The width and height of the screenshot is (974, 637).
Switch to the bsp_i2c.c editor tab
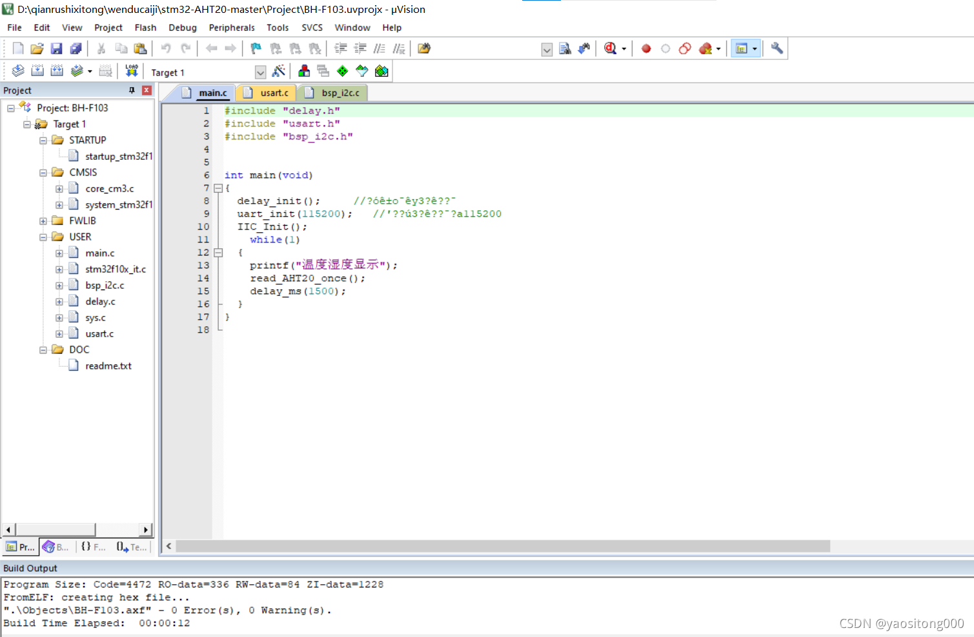[332, 93]
